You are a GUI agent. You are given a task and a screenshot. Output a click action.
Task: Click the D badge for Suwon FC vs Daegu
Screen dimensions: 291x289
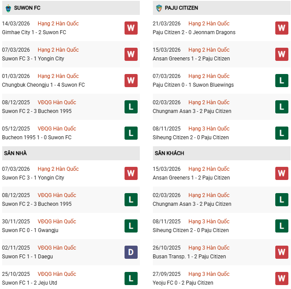pos(131,252)
